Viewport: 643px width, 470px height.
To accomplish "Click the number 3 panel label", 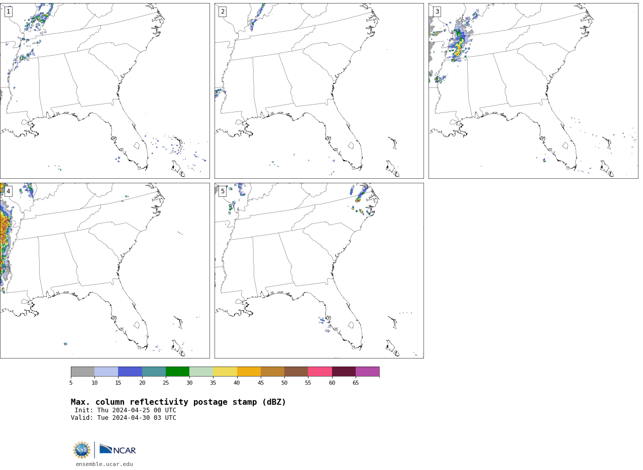I will (x=437, y=12).
